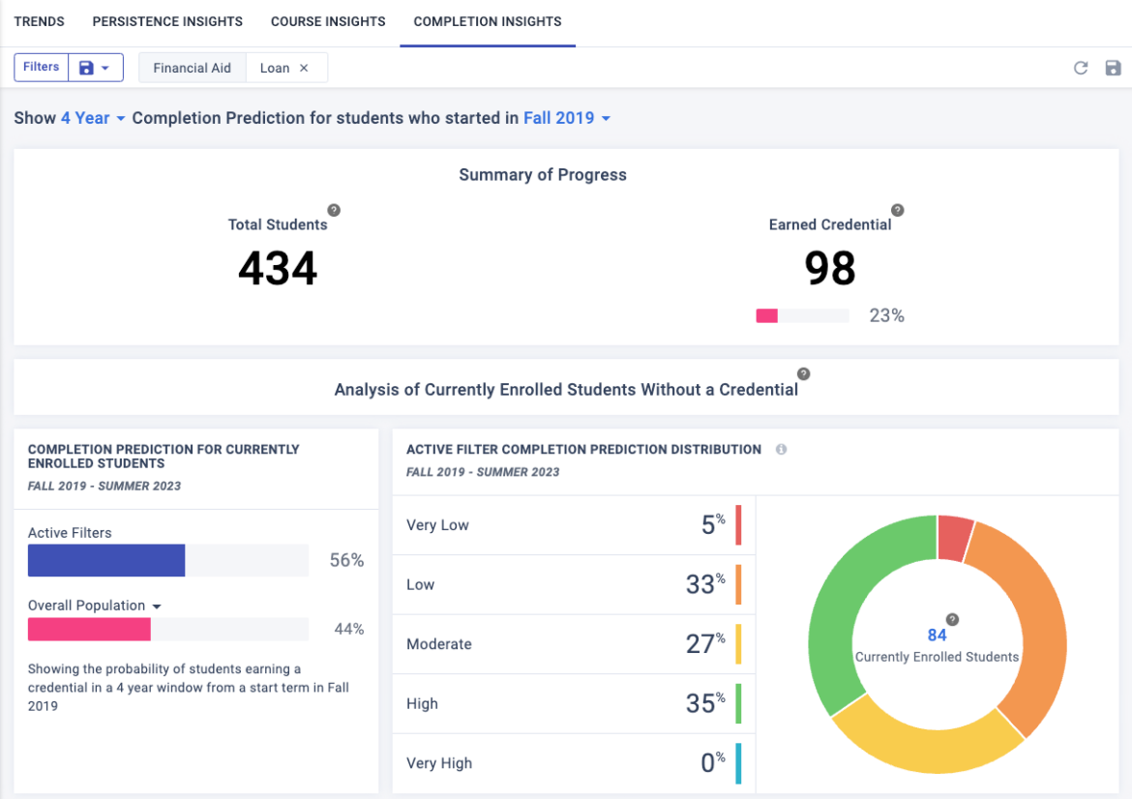Click the help icon next to Analysis heading

803,372
